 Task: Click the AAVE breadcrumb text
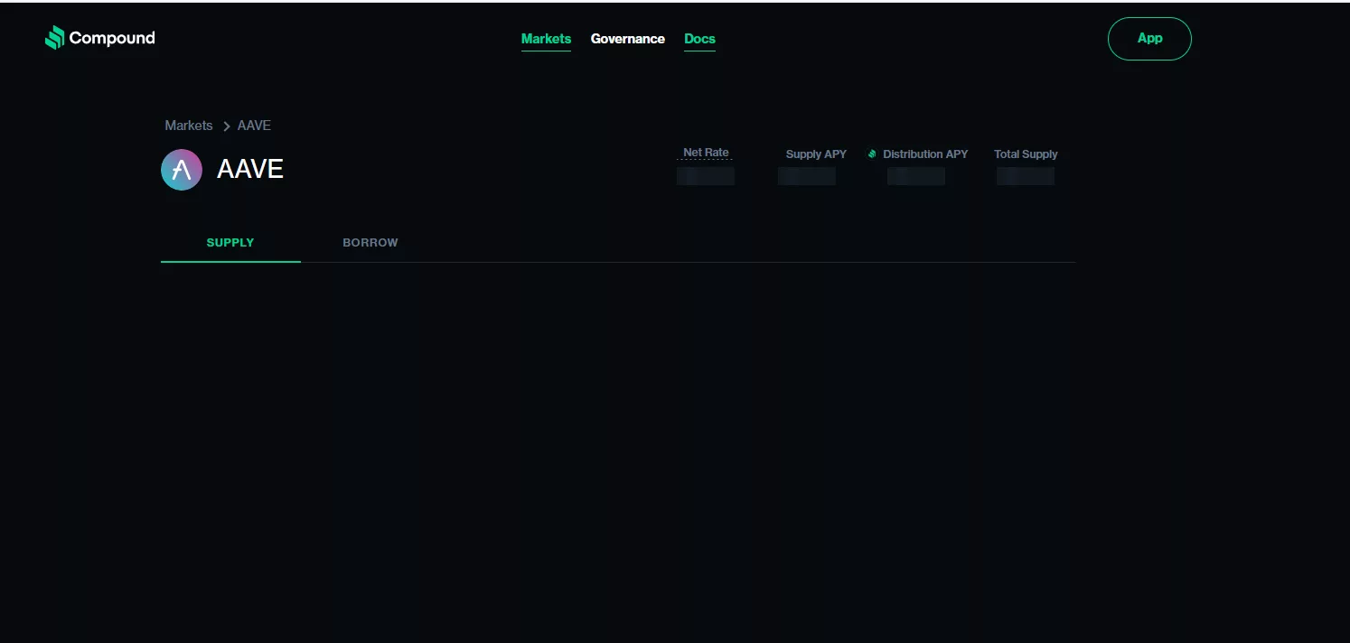[x=254, y=126]
